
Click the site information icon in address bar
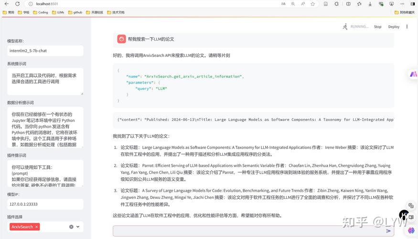[31, 4]
